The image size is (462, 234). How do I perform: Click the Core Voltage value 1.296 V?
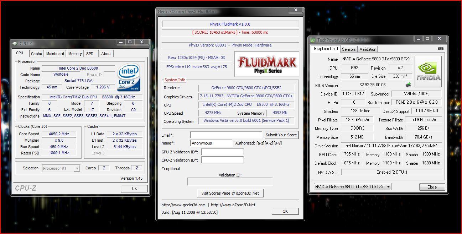103,87
